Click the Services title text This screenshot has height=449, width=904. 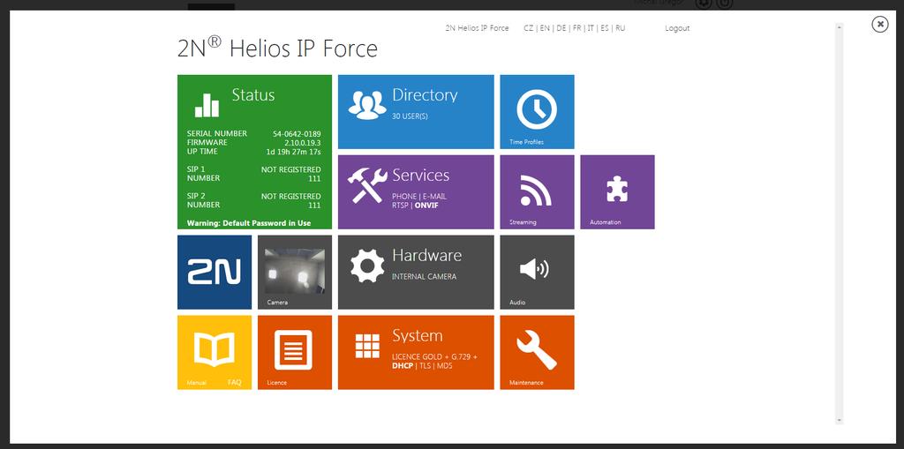421,176
